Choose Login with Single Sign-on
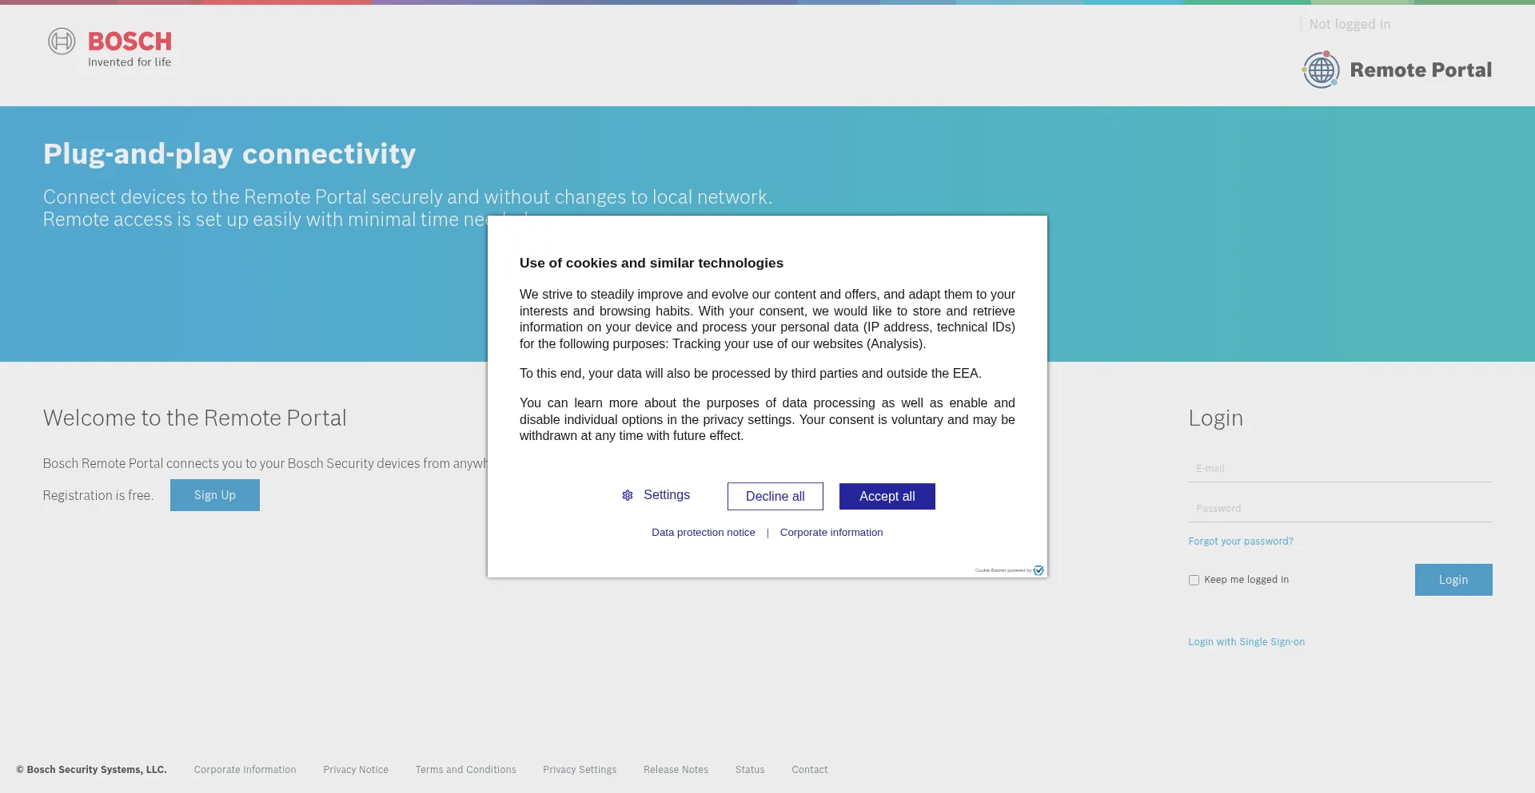 (x=1246, y=642)
